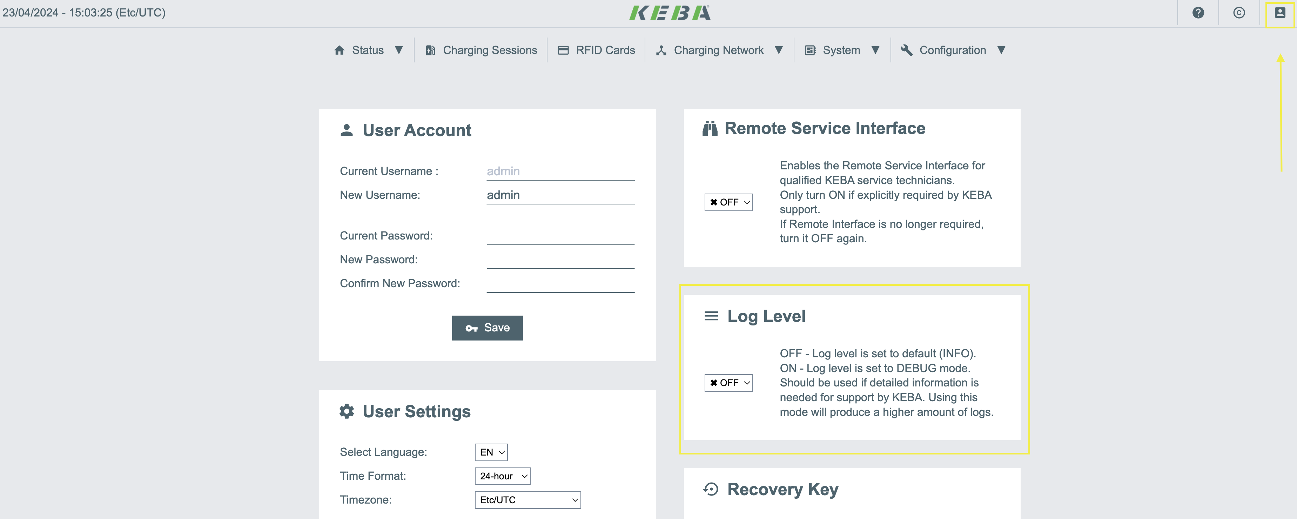This screenshot has width=1297, height=519.
Task: Click the Current Password field
Action: pos(560,236)
